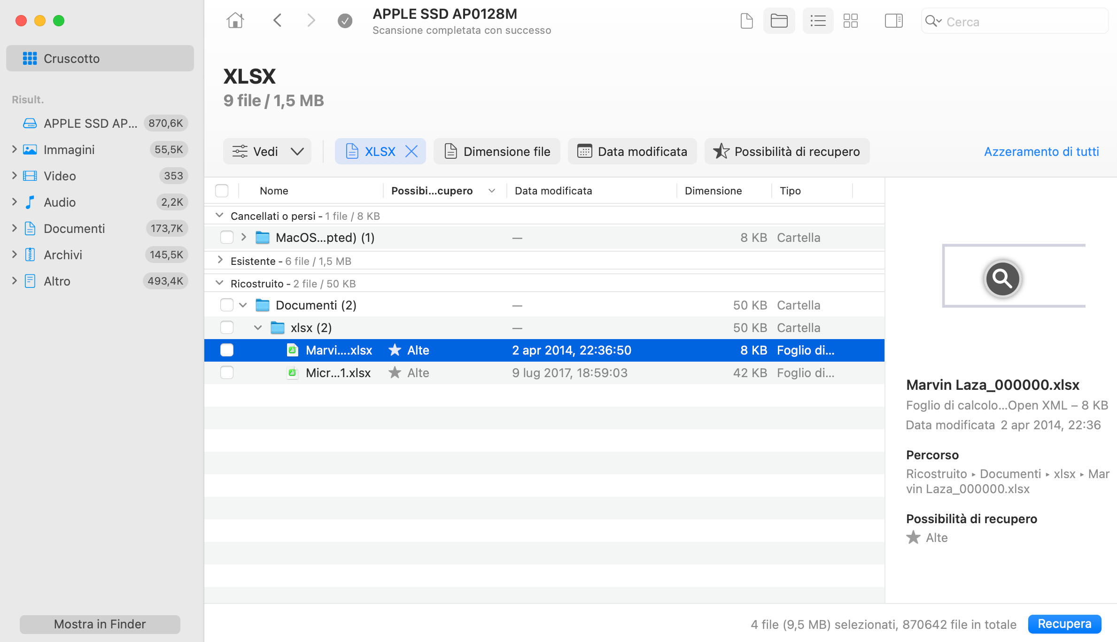The height and width of the screenshot is (642, 1117).
Task: Check the Micr...1.xlsx file checkbox
Action: [x=227, y=372]
